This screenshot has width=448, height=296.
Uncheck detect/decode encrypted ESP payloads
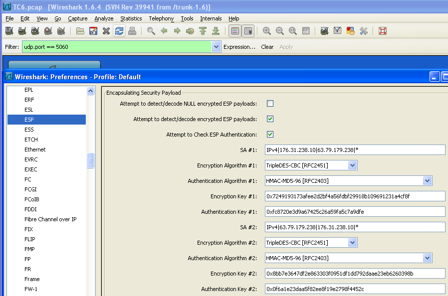pos(270,119)
